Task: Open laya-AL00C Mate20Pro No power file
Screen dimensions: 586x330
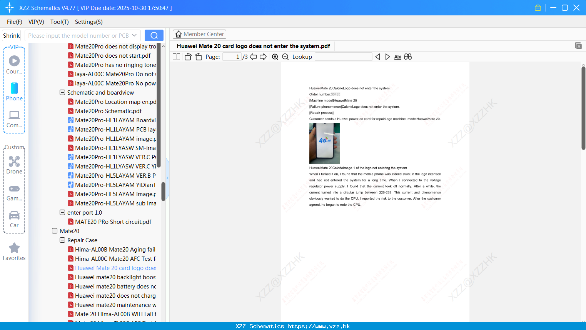Action: 112,83
